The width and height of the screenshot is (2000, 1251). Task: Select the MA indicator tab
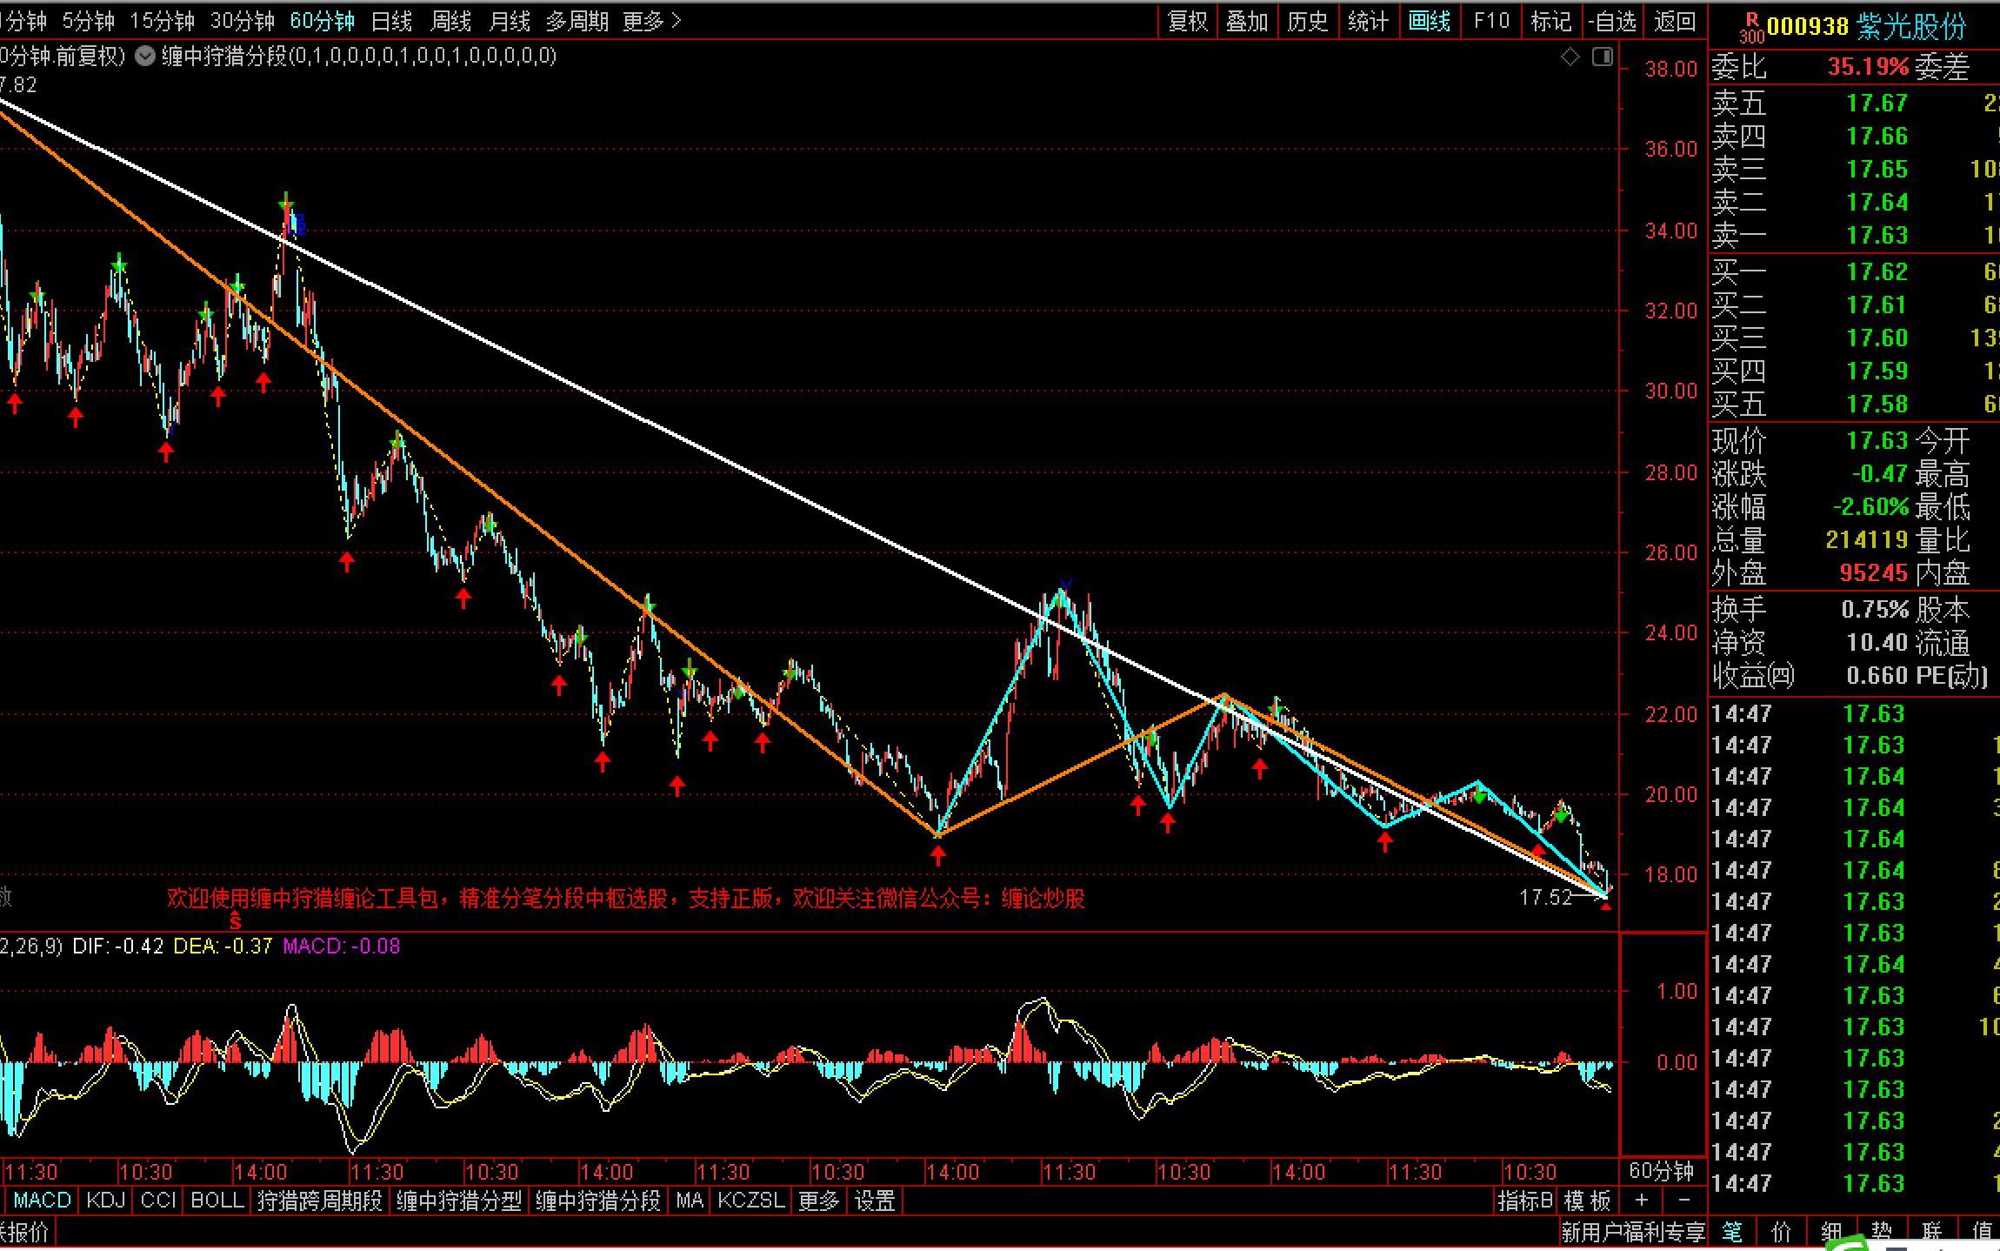(x=690, y=1201)
